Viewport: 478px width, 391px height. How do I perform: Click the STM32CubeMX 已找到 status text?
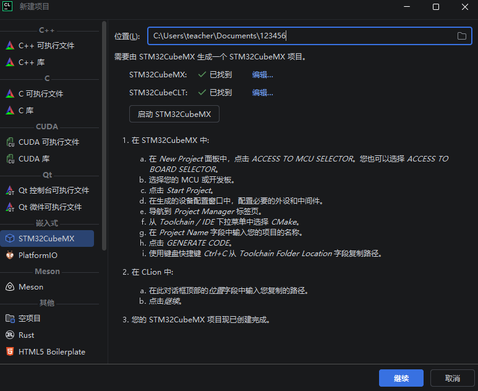pyautogui.click(x=221, y=75)
